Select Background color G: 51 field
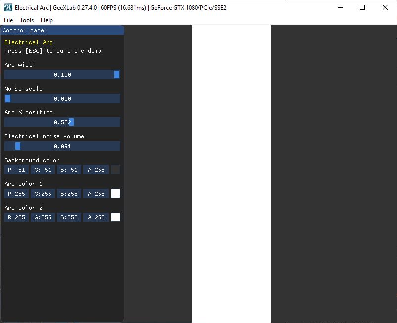397x323 pixels. tap(43, 170)
